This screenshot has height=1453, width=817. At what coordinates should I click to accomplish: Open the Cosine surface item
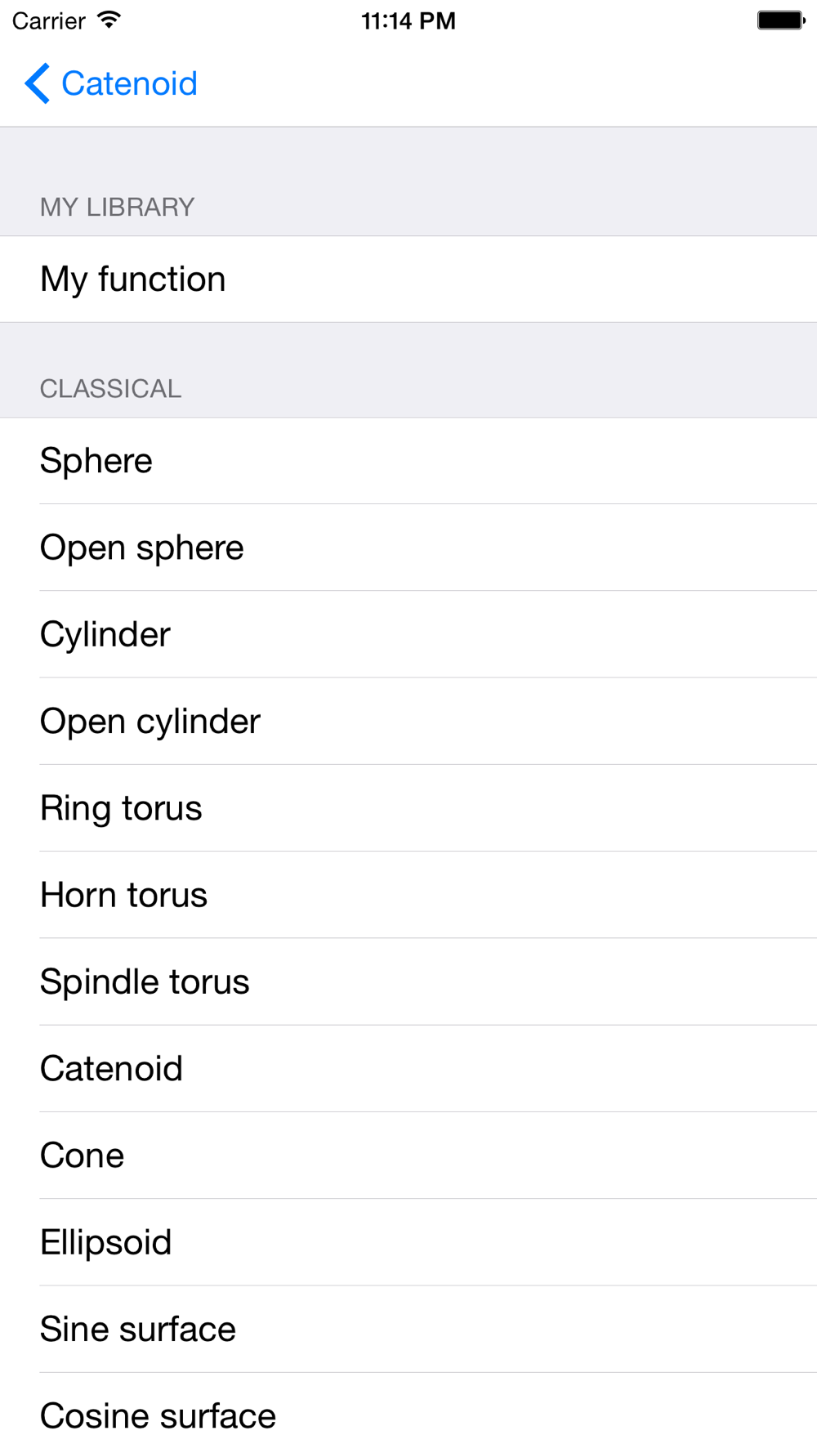[x=408, y=1414]
